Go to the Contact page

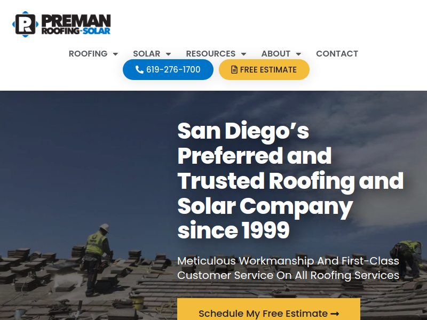337,54
